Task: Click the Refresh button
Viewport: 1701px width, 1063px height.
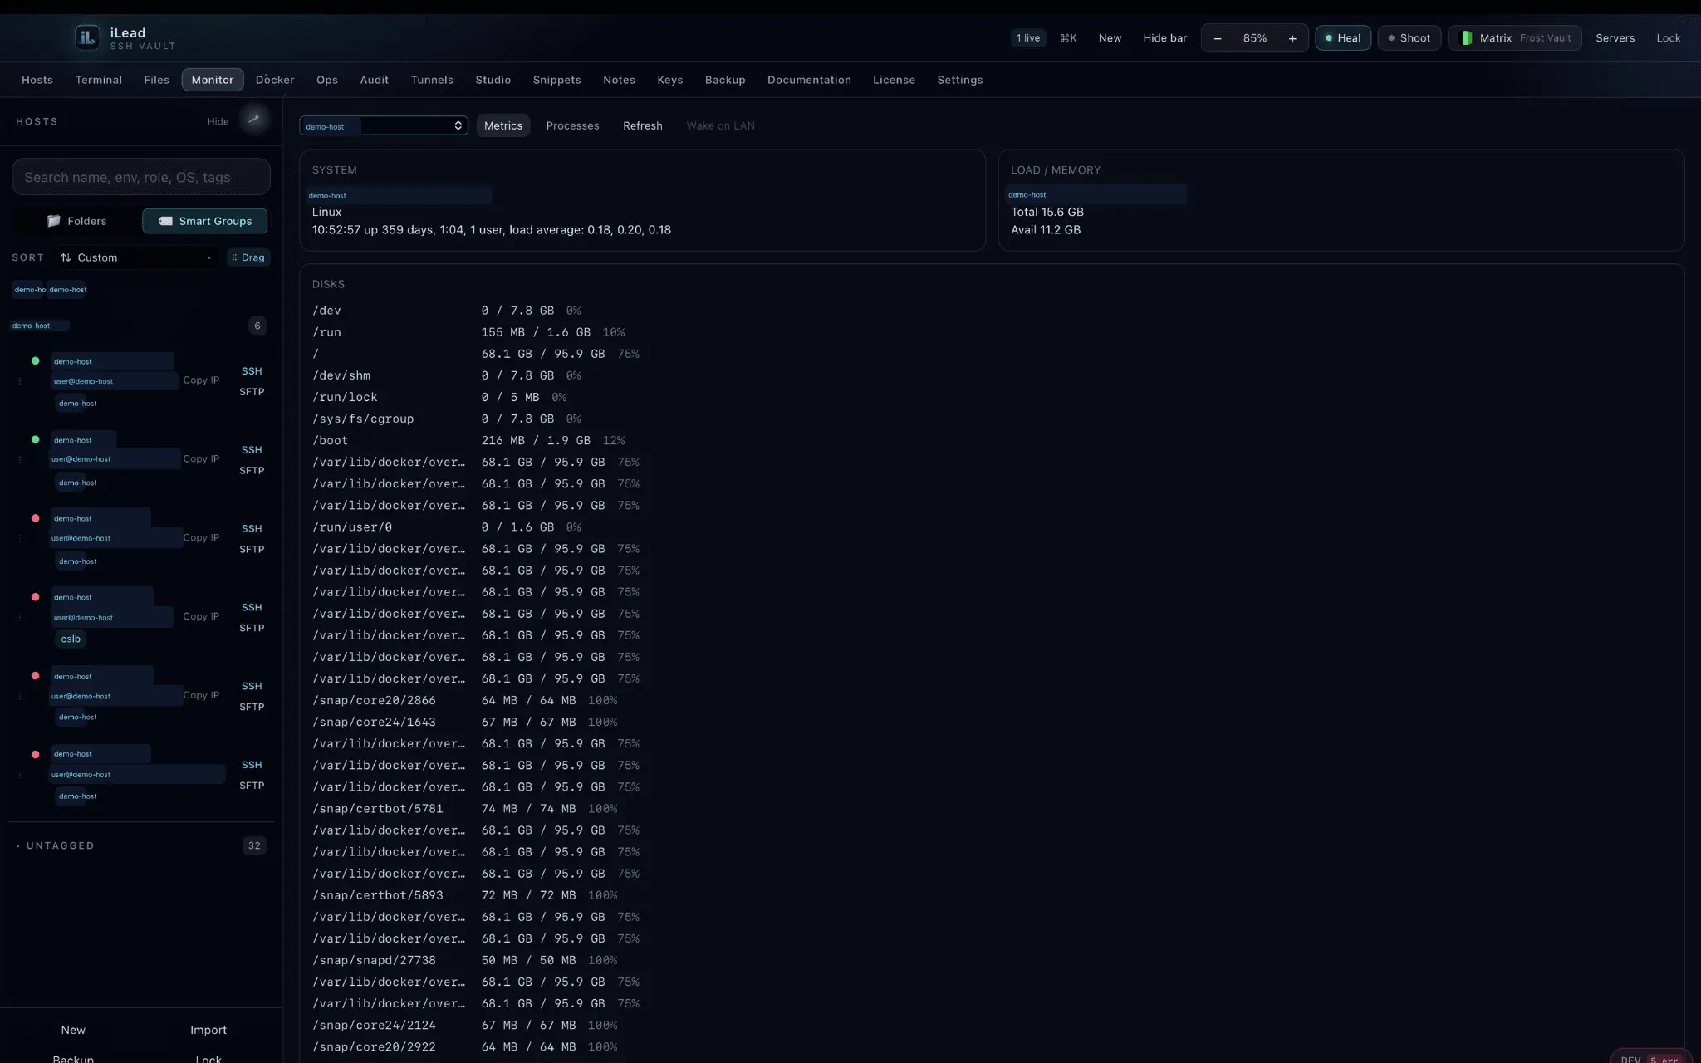Action: [643, 125]
